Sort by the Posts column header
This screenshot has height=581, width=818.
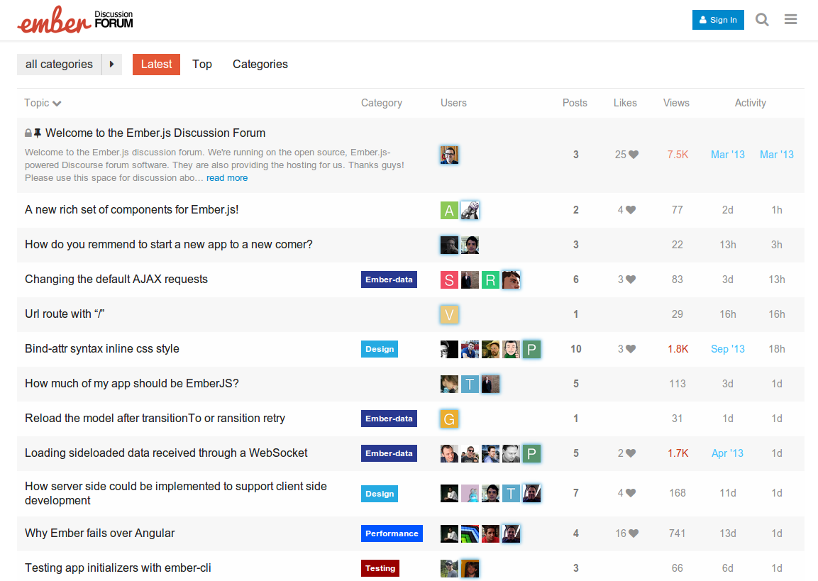pos(575,103)
